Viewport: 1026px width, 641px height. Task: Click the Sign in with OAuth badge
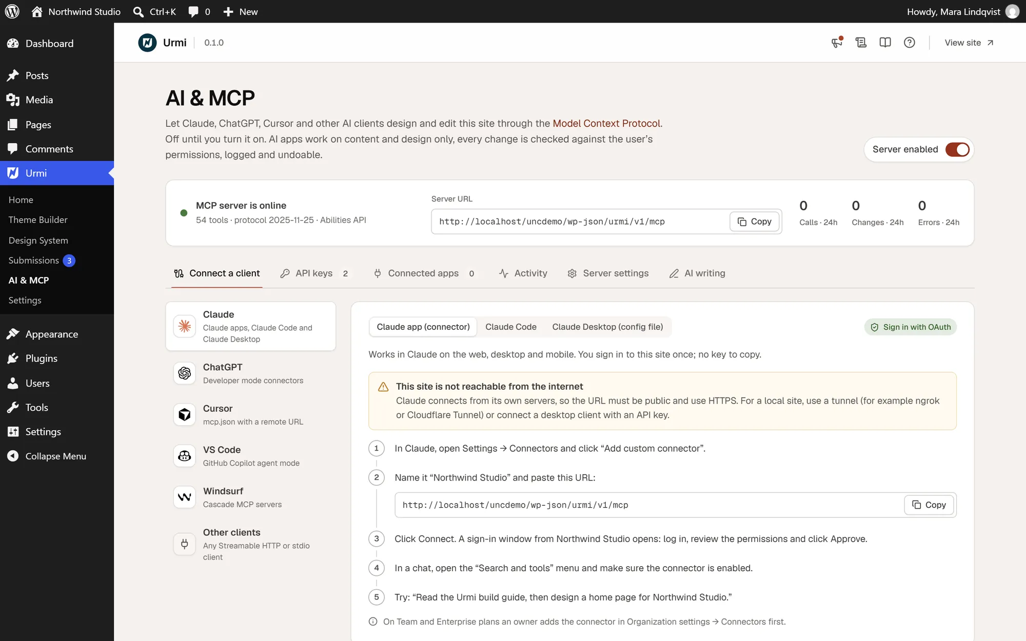coord(911,327)
